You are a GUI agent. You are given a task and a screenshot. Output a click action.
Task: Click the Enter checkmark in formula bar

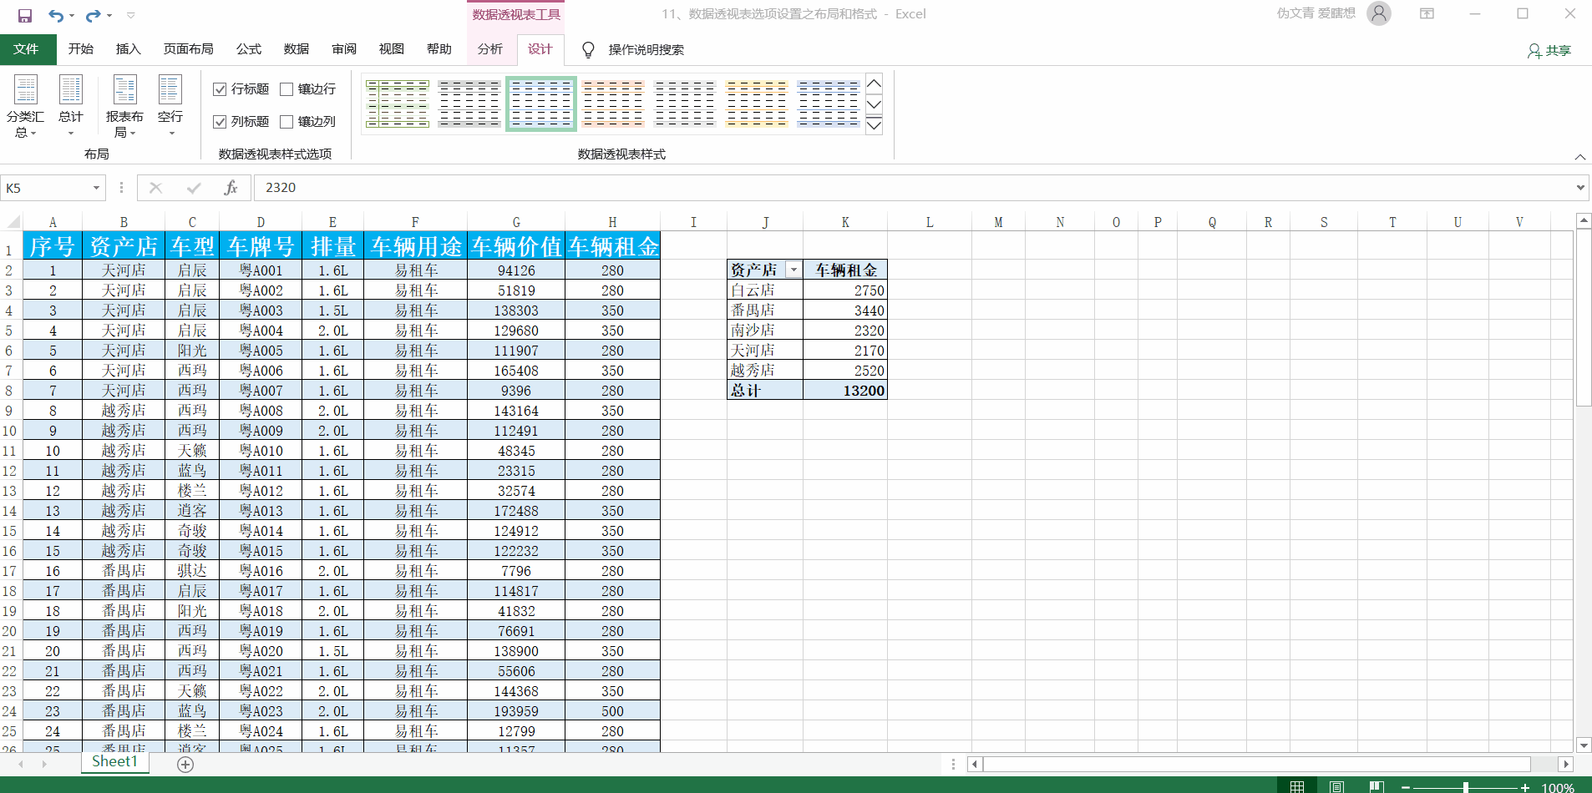(194, 188)
